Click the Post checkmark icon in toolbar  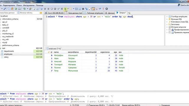(x=58, y=9)
